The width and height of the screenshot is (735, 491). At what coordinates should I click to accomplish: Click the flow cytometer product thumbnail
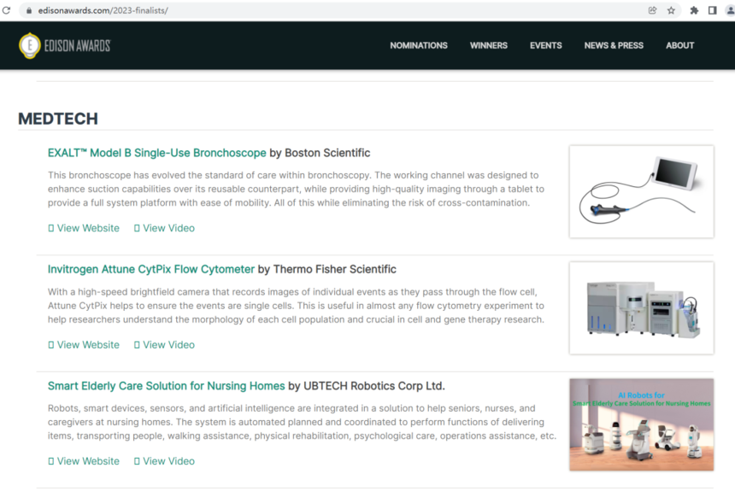point(642,308)
